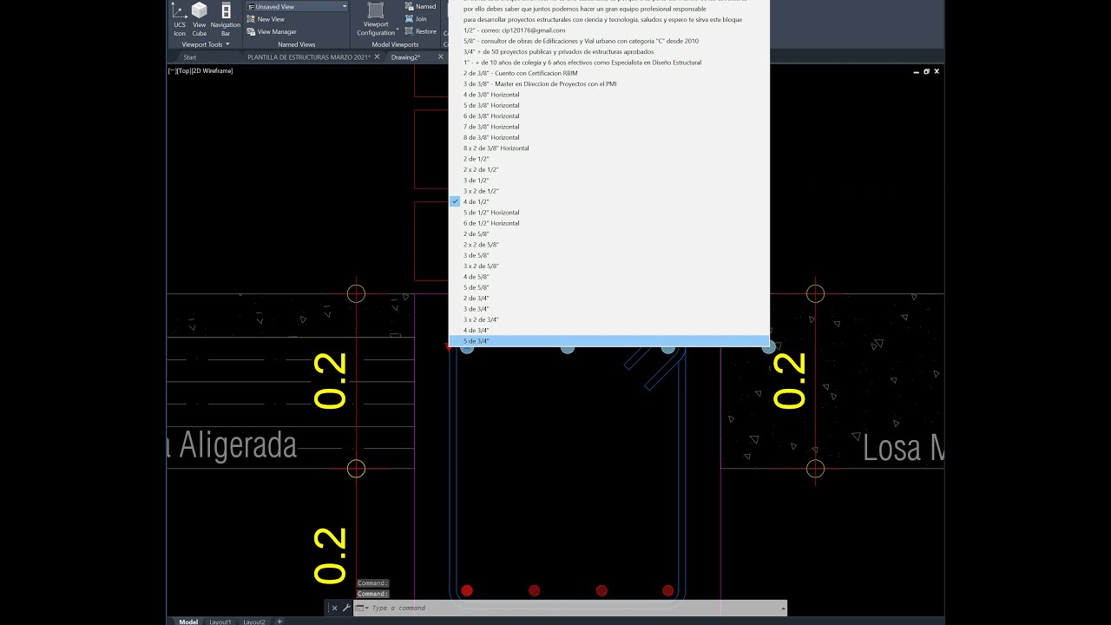Screen dimensions: 1111x625
Task: Open the View Manager
Action: point(272,32)
